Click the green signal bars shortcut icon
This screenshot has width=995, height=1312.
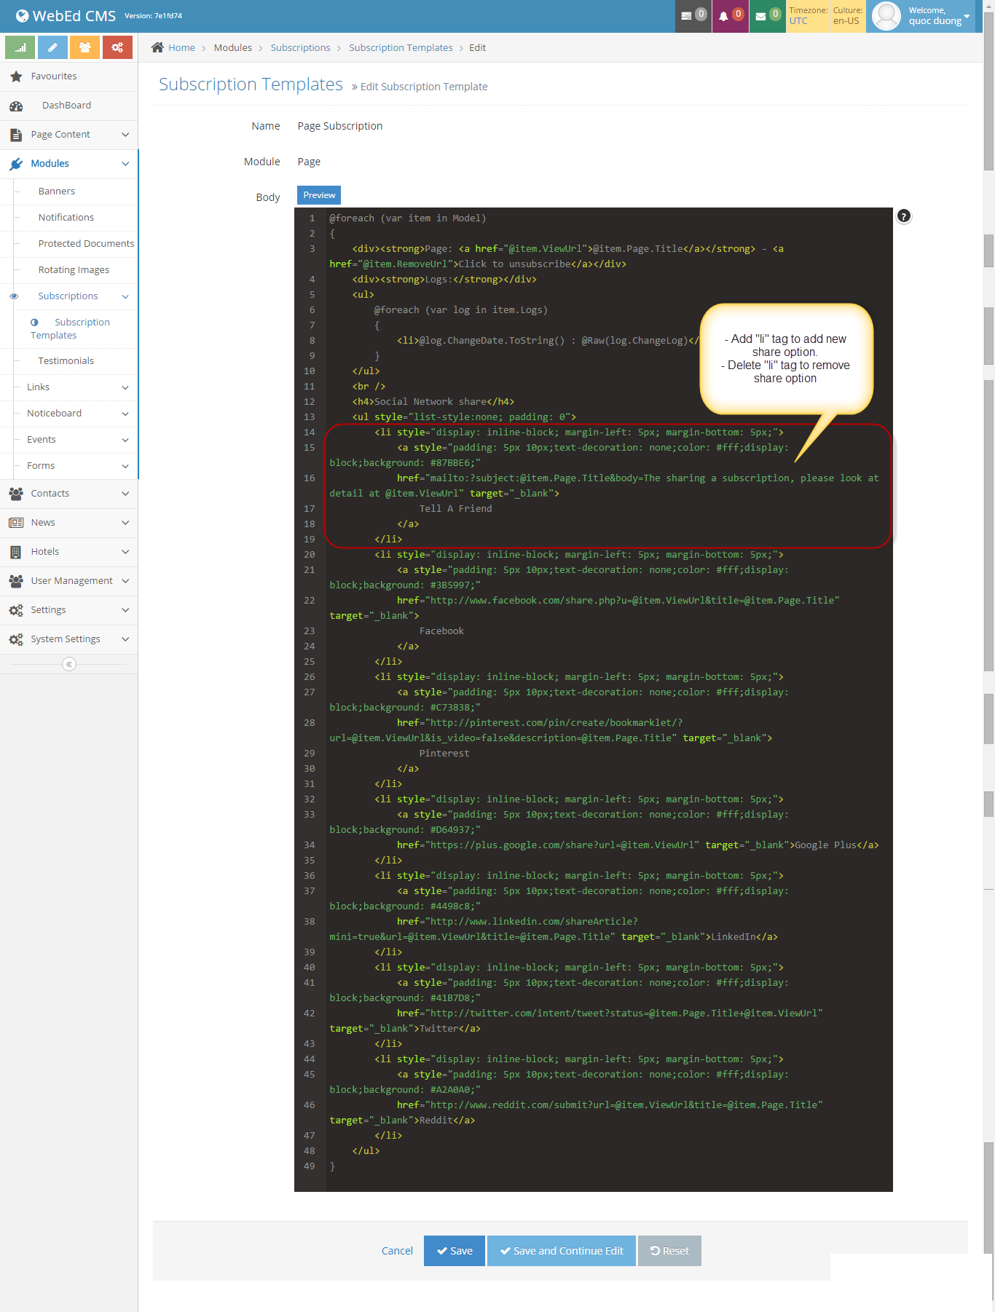point(20,47)
